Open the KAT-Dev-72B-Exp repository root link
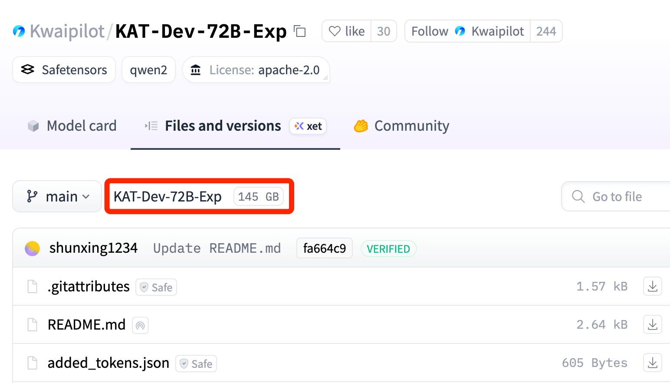670x383 pixels. pyautogui.click(x=167, y=197)
